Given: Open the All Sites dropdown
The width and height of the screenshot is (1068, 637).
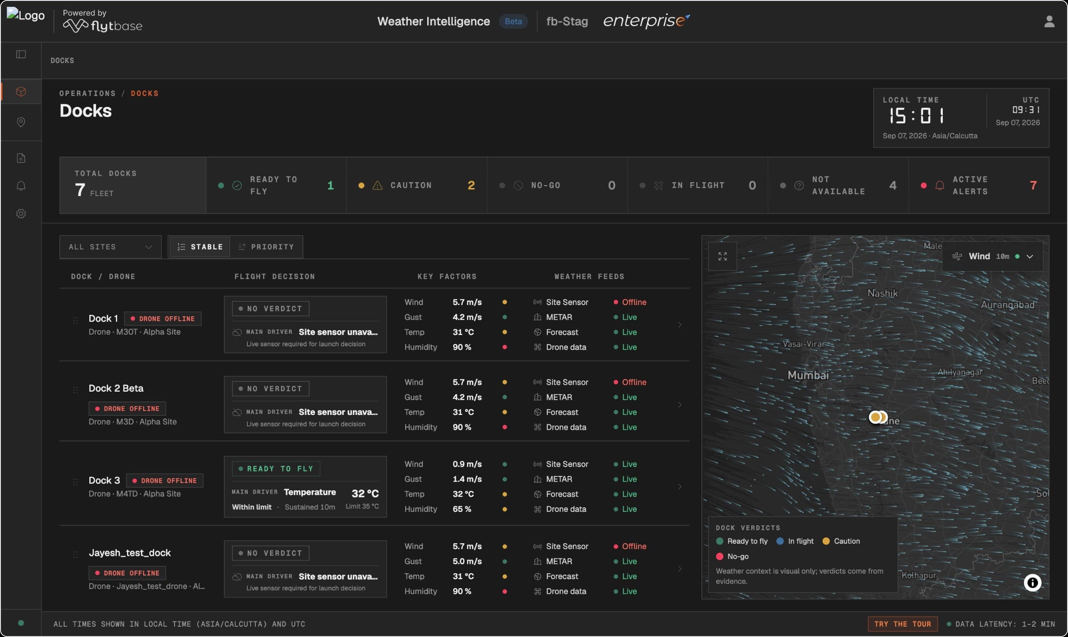Looking at the screenshot, I should point(110,247).
